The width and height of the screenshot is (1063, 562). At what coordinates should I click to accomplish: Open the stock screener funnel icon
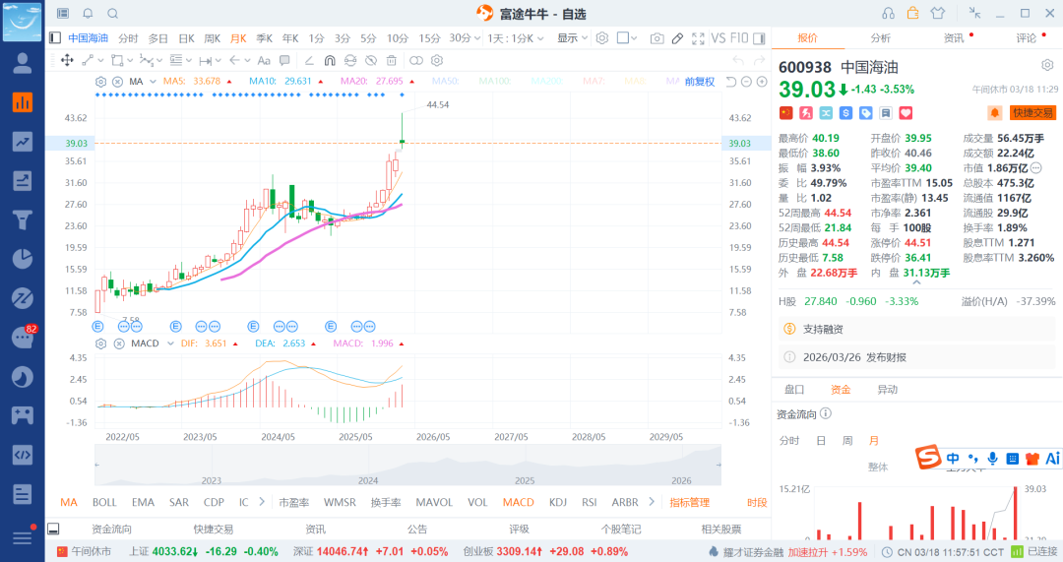tap(22, 219)
